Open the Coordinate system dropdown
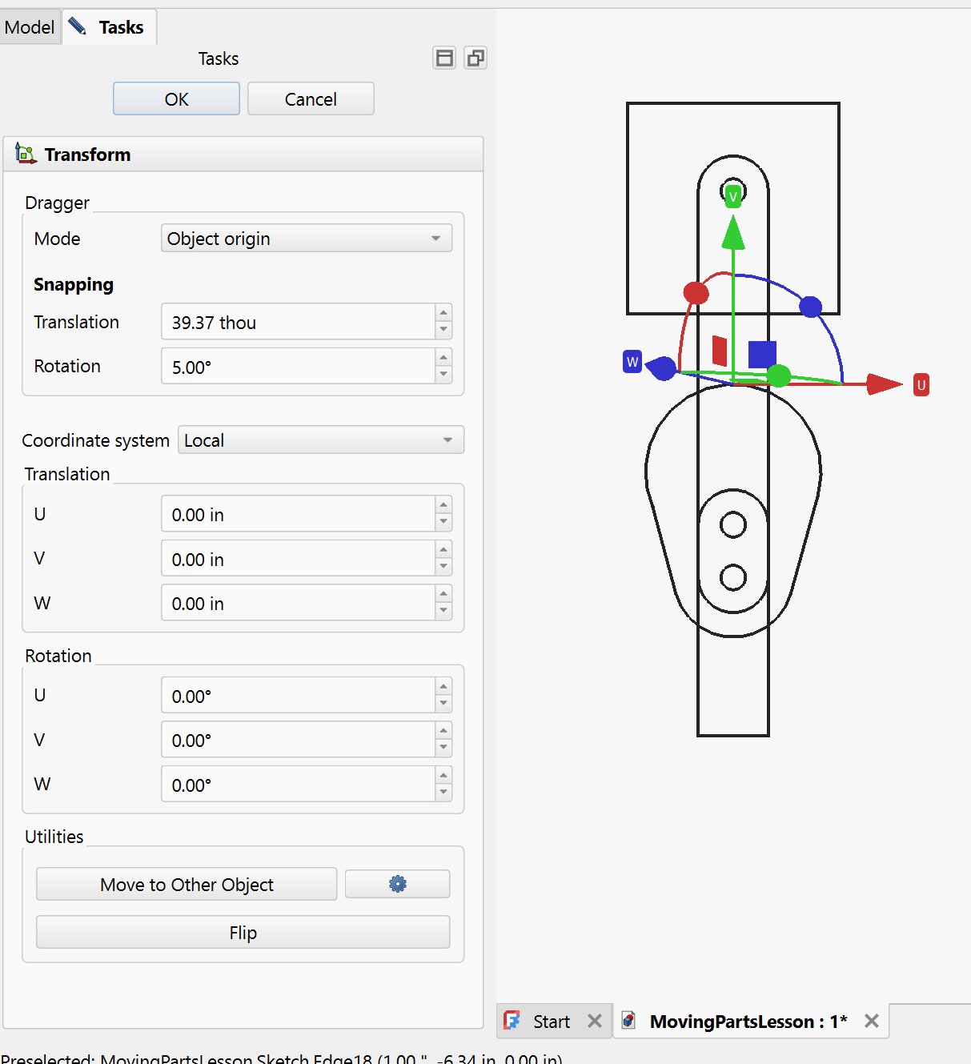This screenshot has width=971, height=1064. point(321,440)
